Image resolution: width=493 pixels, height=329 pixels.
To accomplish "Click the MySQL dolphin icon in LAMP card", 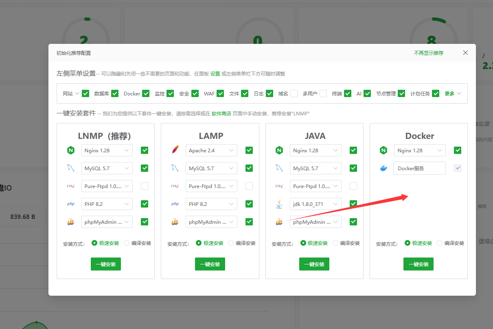I will coord(175,168).
